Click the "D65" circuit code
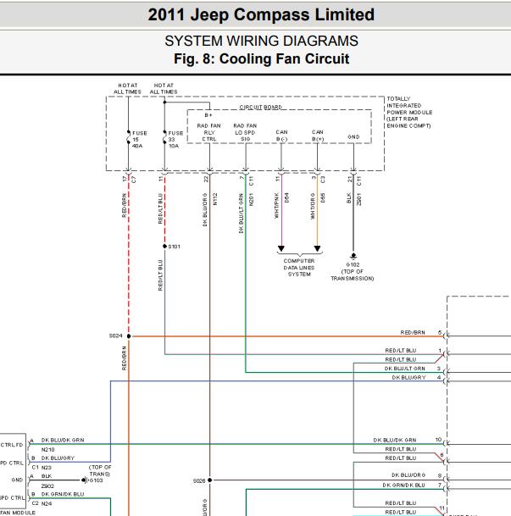Screen dimensions: 511x516 pos(323,197)
